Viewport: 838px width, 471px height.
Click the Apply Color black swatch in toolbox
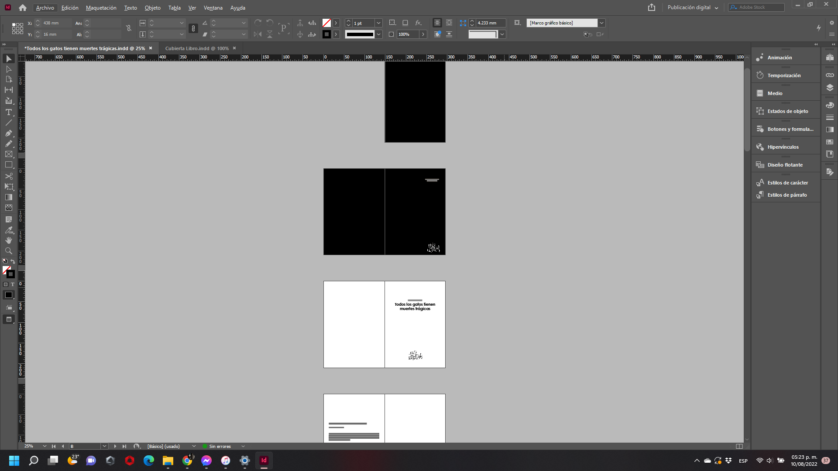coord(9,295)
